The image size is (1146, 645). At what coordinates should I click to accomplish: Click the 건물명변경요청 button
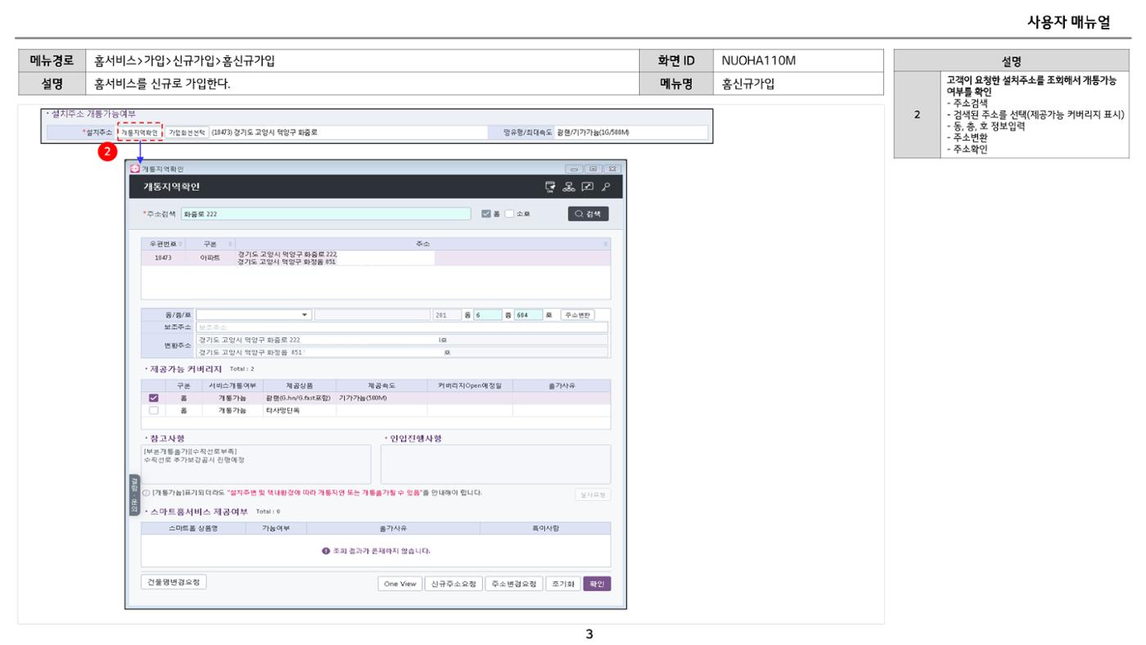pyautogui.click(x=174, y=582)
